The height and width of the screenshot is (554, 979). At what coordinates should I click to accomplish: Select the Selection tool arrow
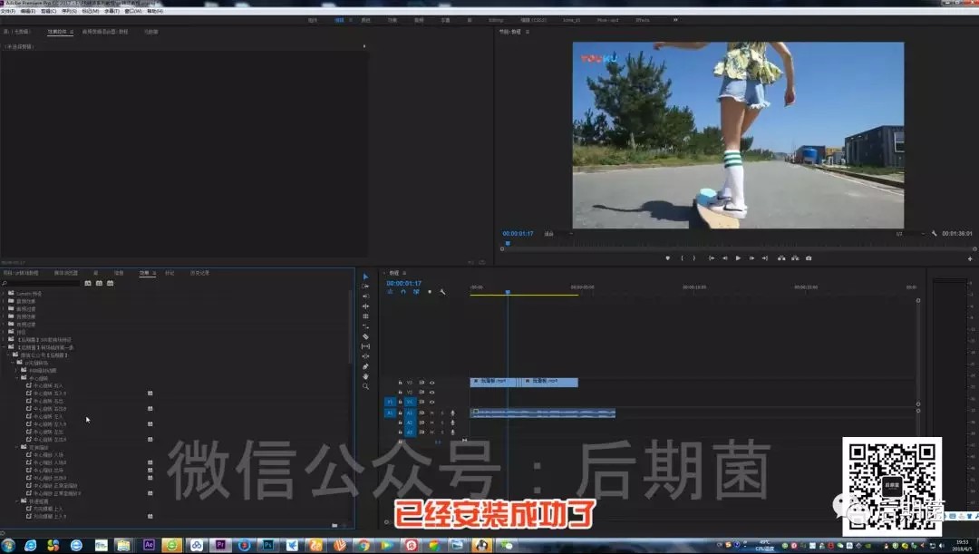pyautogui.click(x=365, y=277)
